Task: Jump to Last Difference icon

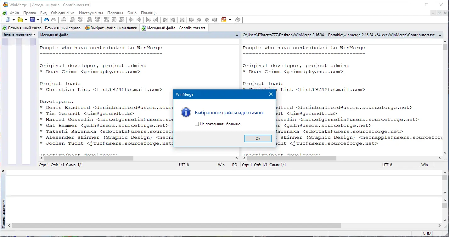Action: coord(122,20)
